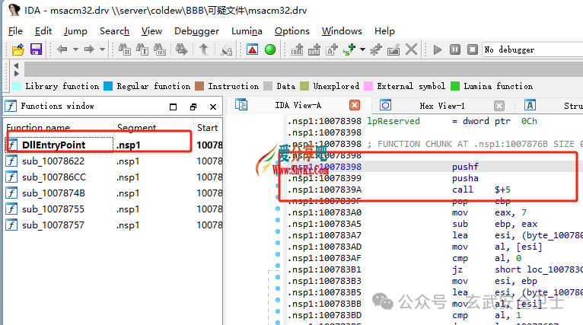The image size is (583, 325).
Task: Save the database with floppy icon
Action: [36, 49]
